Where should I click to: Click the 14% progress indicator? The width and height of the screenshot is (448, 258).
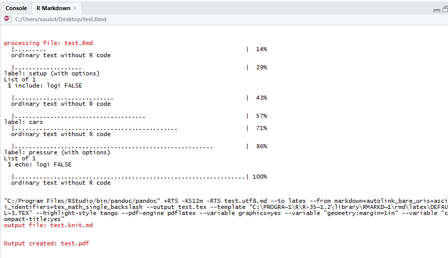[x=261, y=49]
